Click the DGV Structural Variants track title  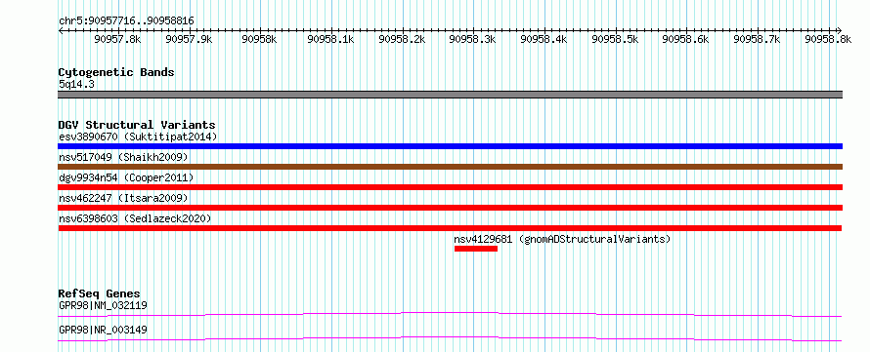point(137,125)
